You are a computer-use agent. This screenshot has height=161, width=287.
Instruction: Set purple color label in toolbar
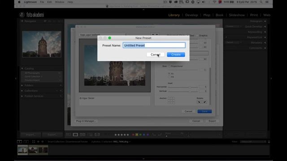coord(148,135)
